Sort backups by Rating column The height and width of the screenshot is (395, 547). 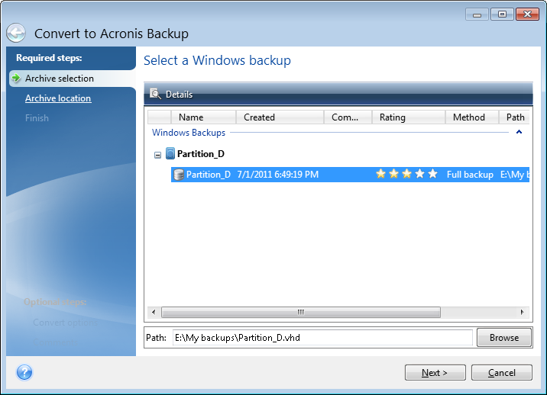pos(409,117)
